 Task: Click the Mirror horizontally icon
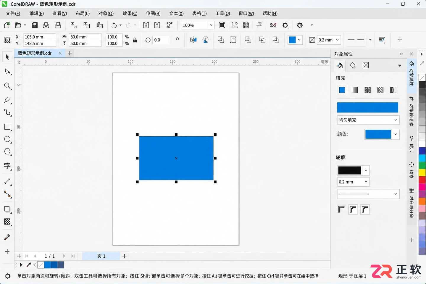193,40
